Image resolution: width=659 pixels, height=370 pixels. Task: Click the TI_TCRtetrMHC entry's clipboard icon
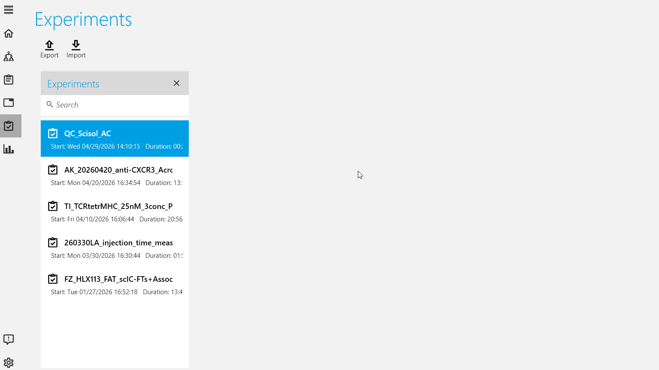point(53,206)
